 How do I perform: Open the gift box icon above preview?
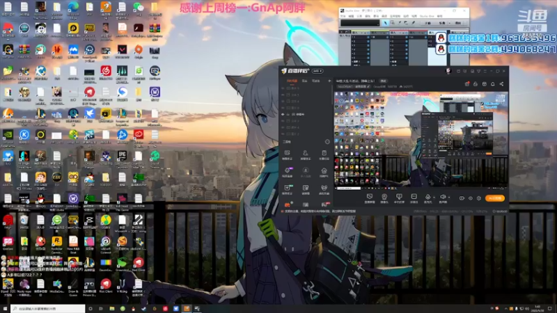click(467, 84)
